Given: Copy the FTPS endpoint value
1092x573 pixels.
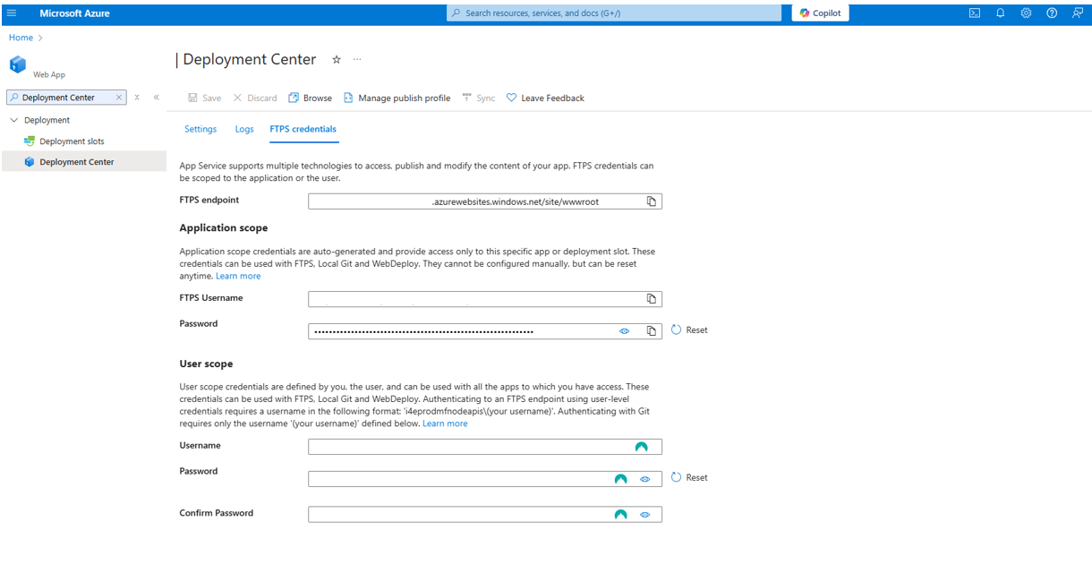Looking at the screenshot, I should tap(652, 201).
